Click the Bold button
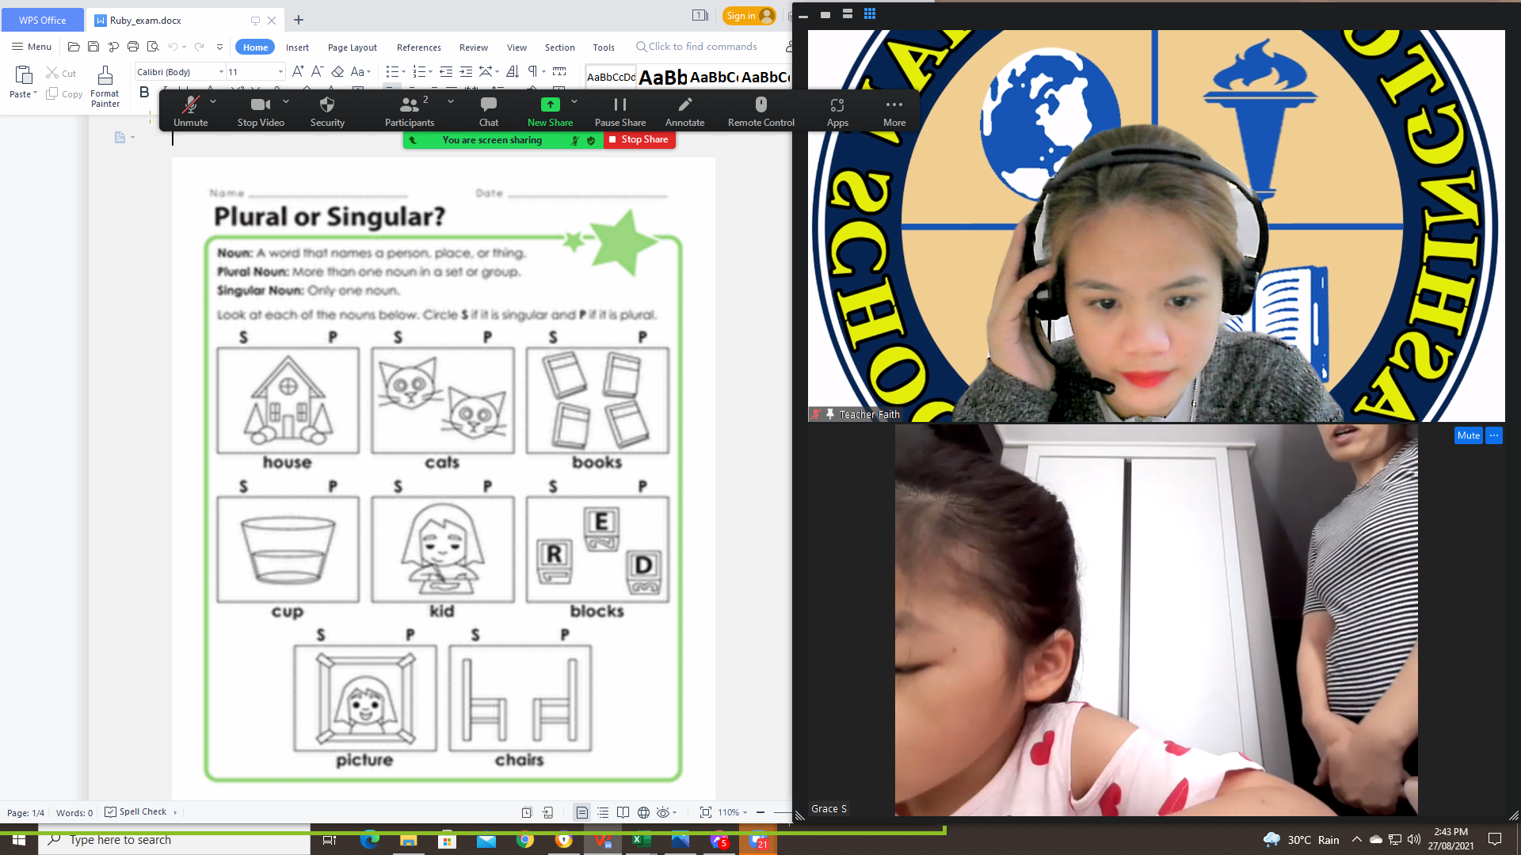The image size is (1521, 855). [x=144, y=93]
